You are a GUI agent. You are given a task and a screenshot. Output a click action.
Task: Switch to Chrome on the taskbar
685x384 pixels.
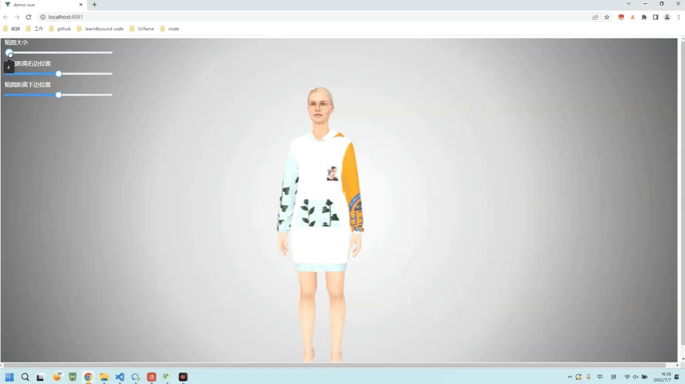click(88, 377)
